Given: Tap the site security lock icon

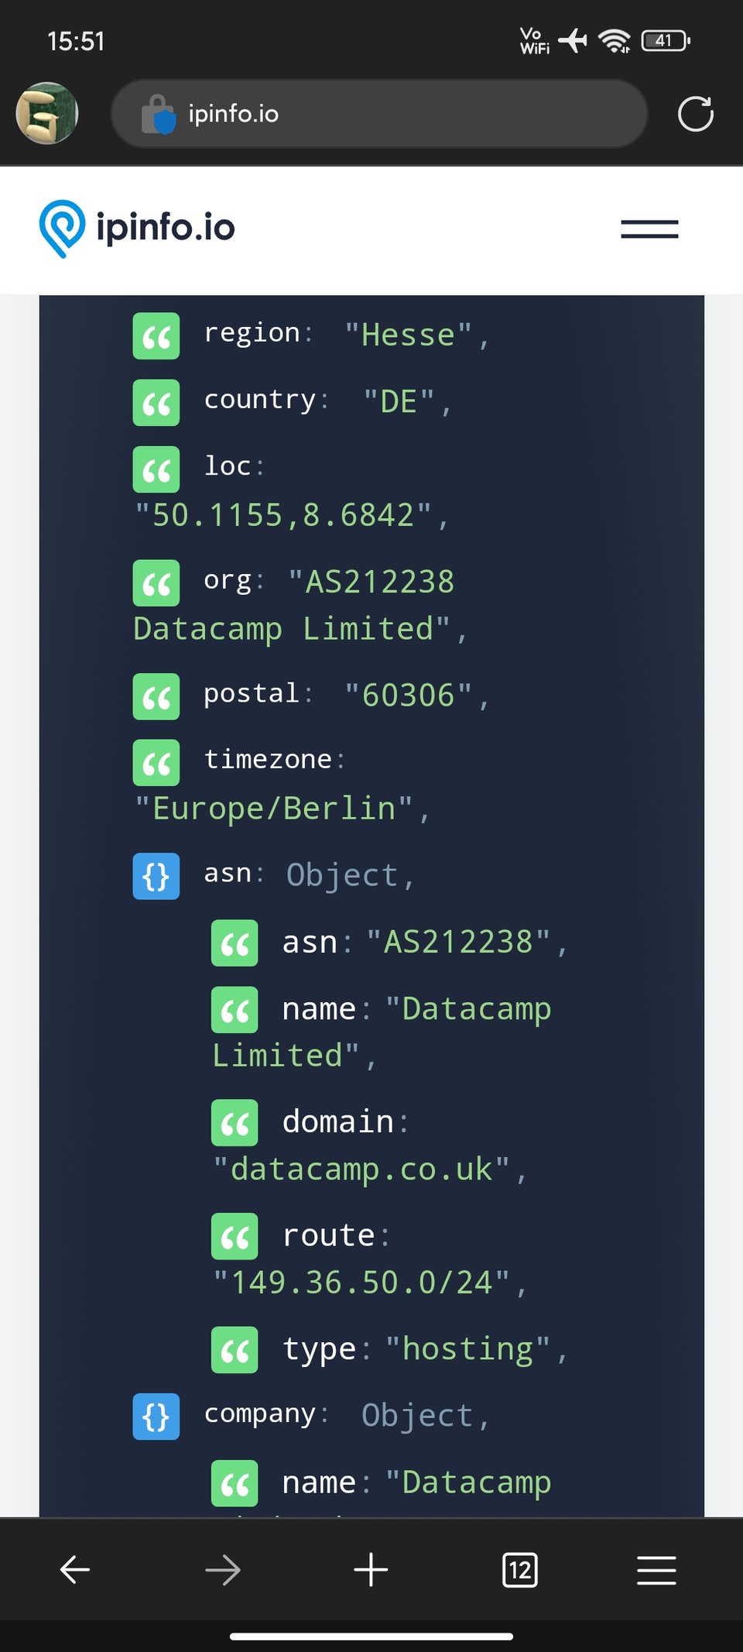Looking at the screenshot, I should pyautogui.click(x=159, y=115).
